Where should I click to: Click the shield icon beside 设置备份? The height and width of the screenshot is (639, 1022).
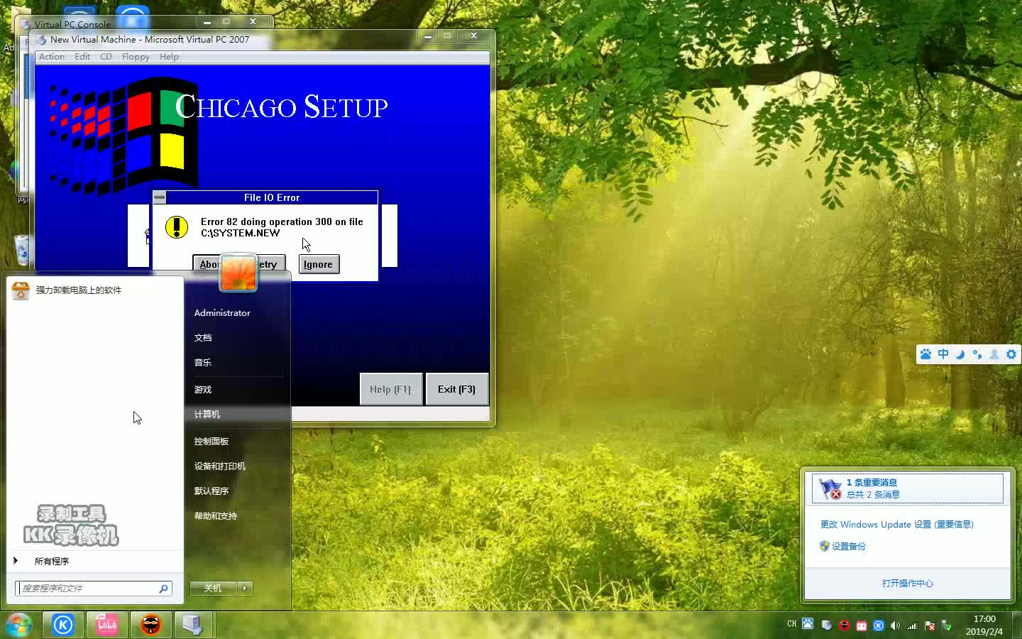(824, 546)
